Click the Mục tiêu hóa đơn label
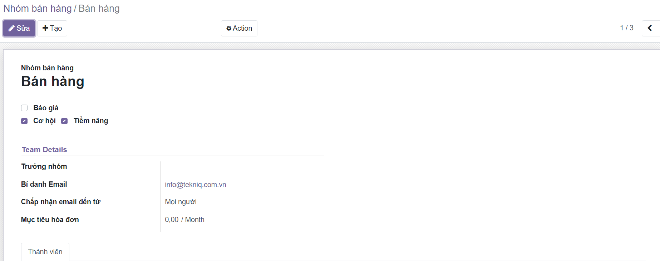Viewport: 660px width, 261px height. click(50, 220)
